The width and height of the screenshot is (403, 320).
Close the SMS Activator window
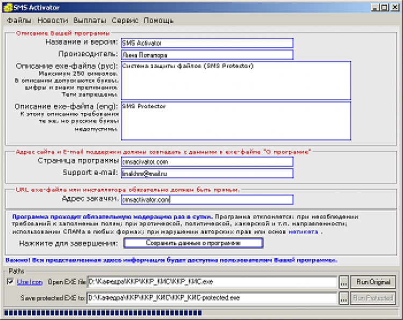[395, 7]
